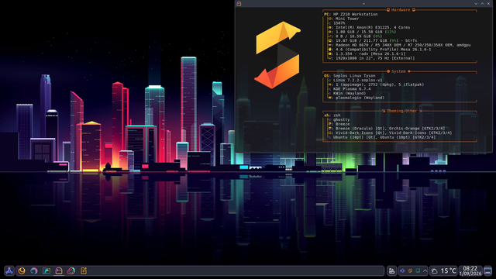Click the 'Mini Tower' line
This screenshot has height=279, width=496.
[347, 19]
